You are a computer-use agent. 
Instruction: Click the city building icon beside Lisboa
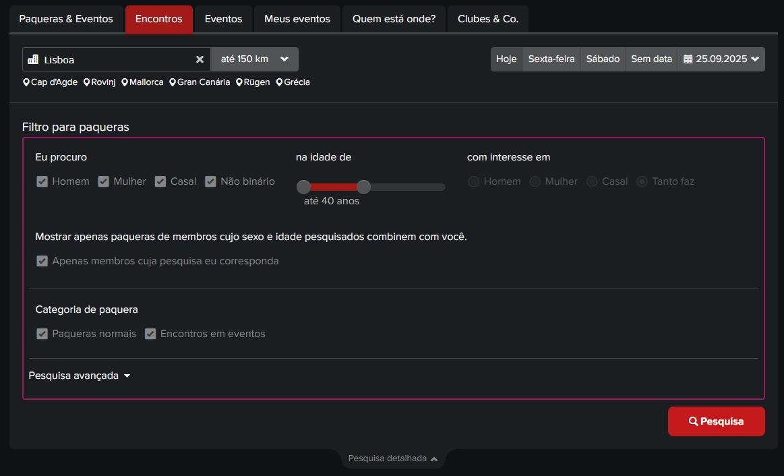(33, 59)
